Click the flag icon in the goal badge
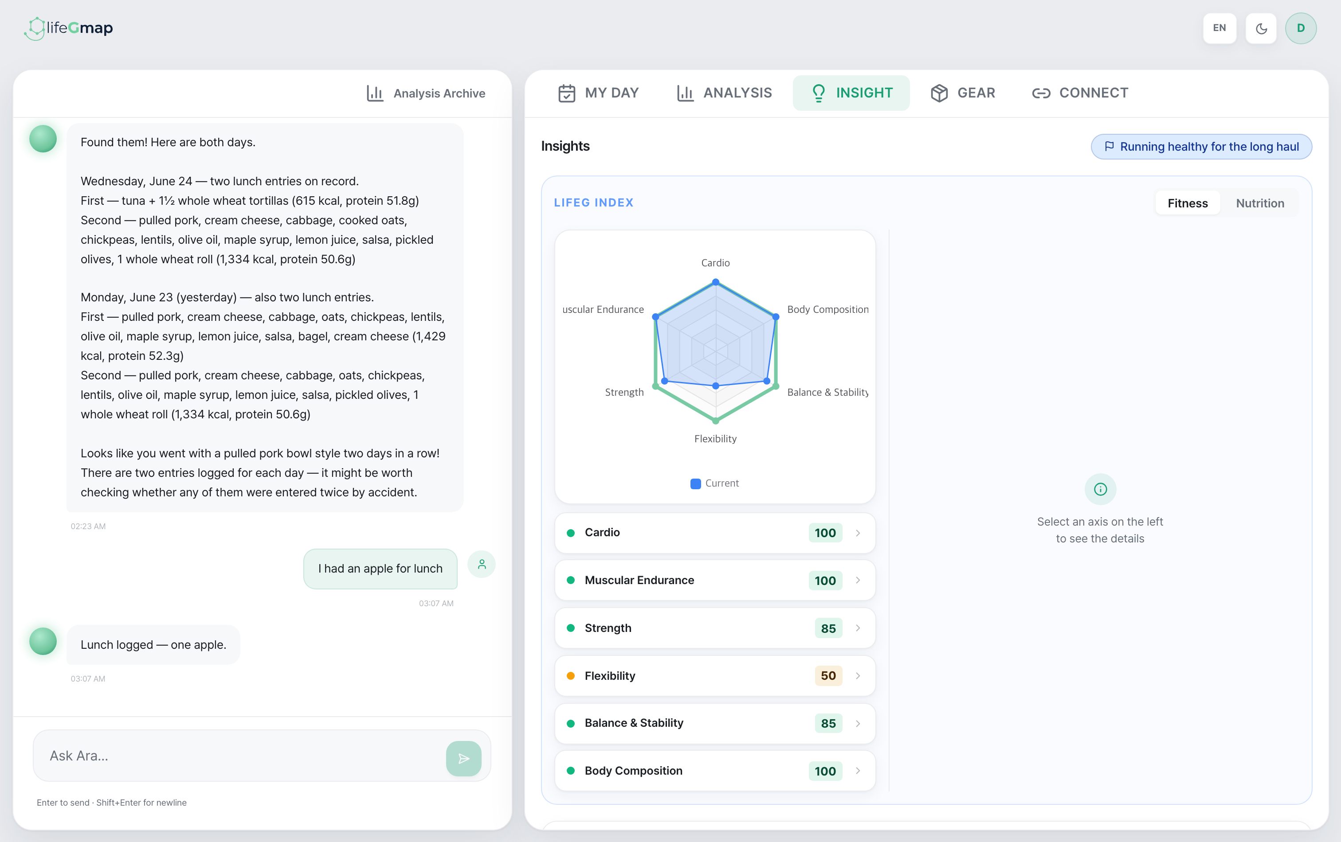 point(1110,146)
